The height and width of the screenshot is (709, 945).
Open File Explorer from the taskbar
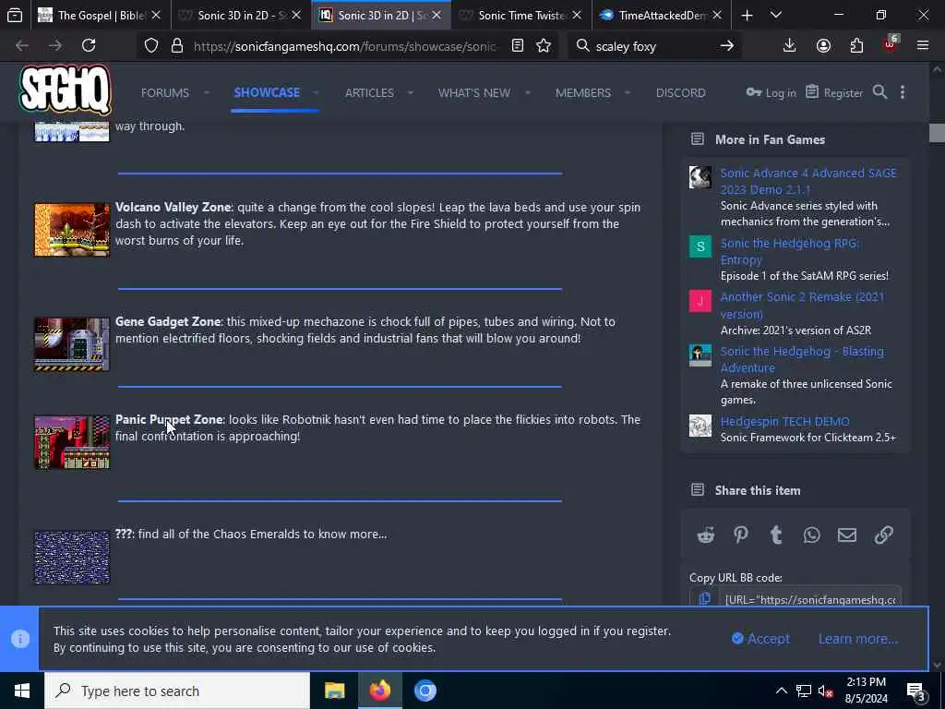[334, 691]
